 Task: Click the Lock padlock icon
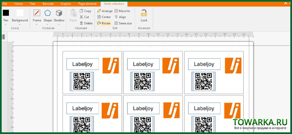(x=144, y=13)
